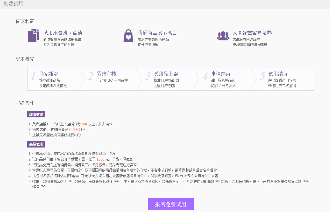Click the large number 5 step marker
The image size is (330, 213).
263,77
